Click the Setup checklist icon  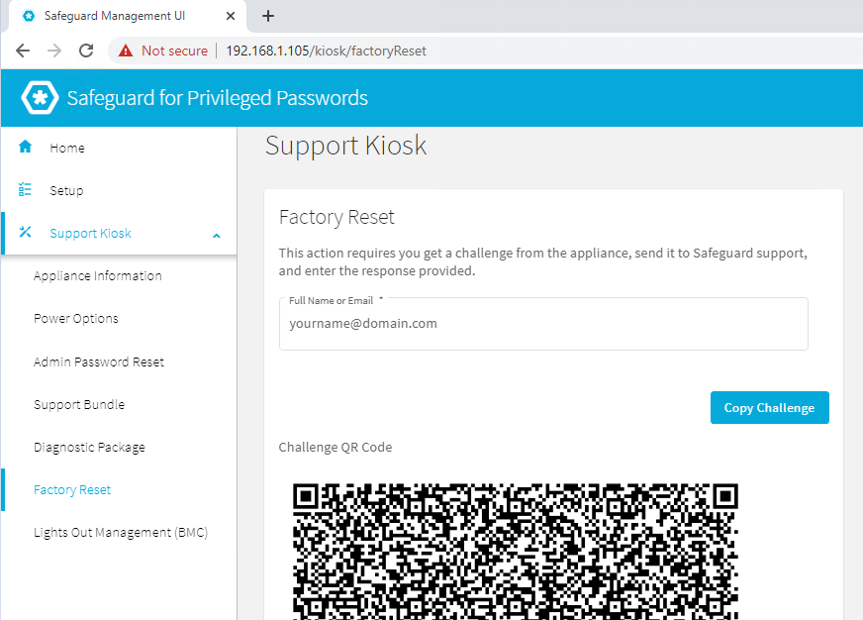pos(25,189)
